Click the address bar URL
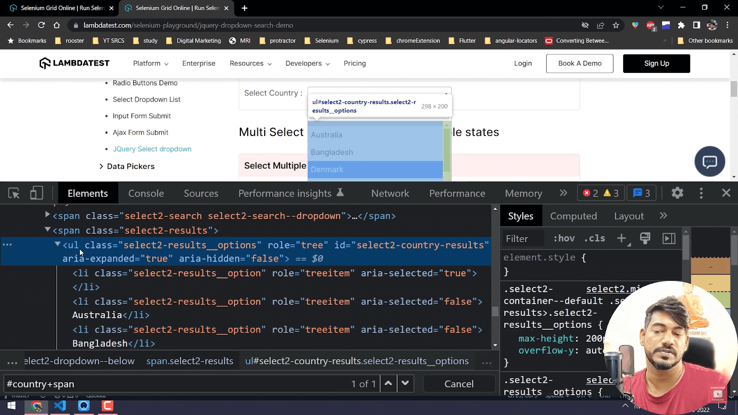The image size is (738, 415). (188, 25)
